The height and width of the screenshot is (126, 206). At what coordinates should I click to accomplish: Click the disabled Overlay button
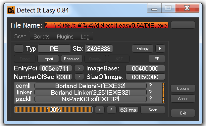click(x=95, y=59)
